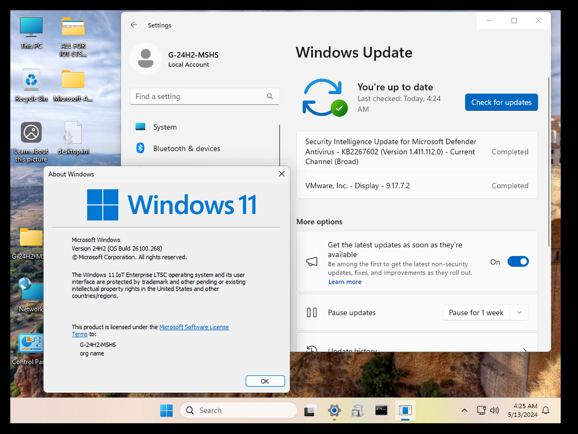The image size is (578, 434).
Task: Open the Settings gear on taskbar
Action: 335,410
